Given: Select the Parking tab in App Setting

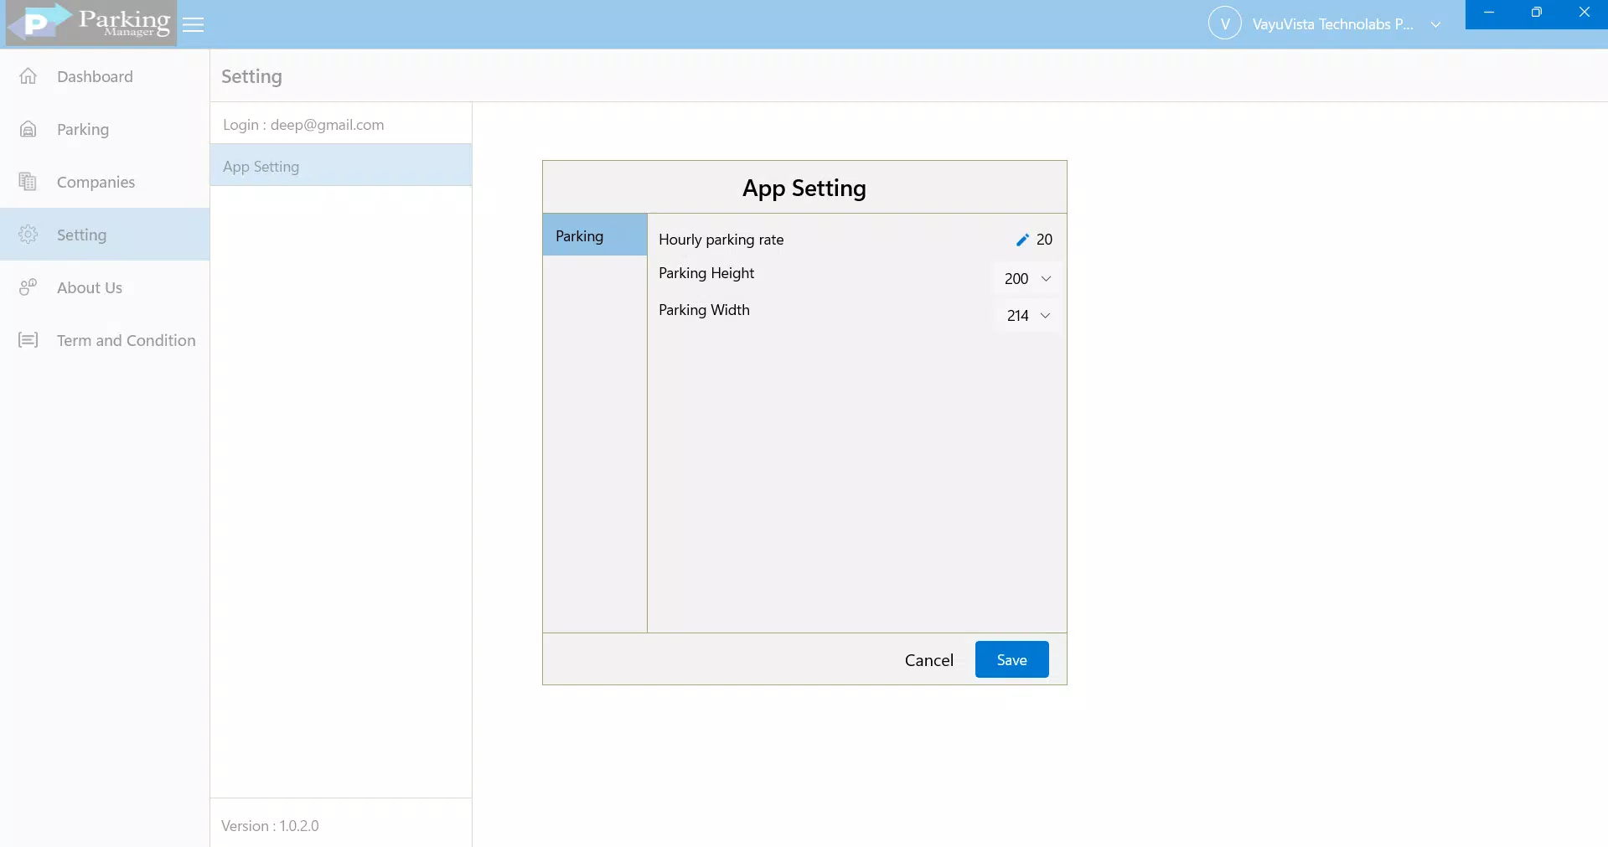Looking at the screenshot, I should [595, 235].
